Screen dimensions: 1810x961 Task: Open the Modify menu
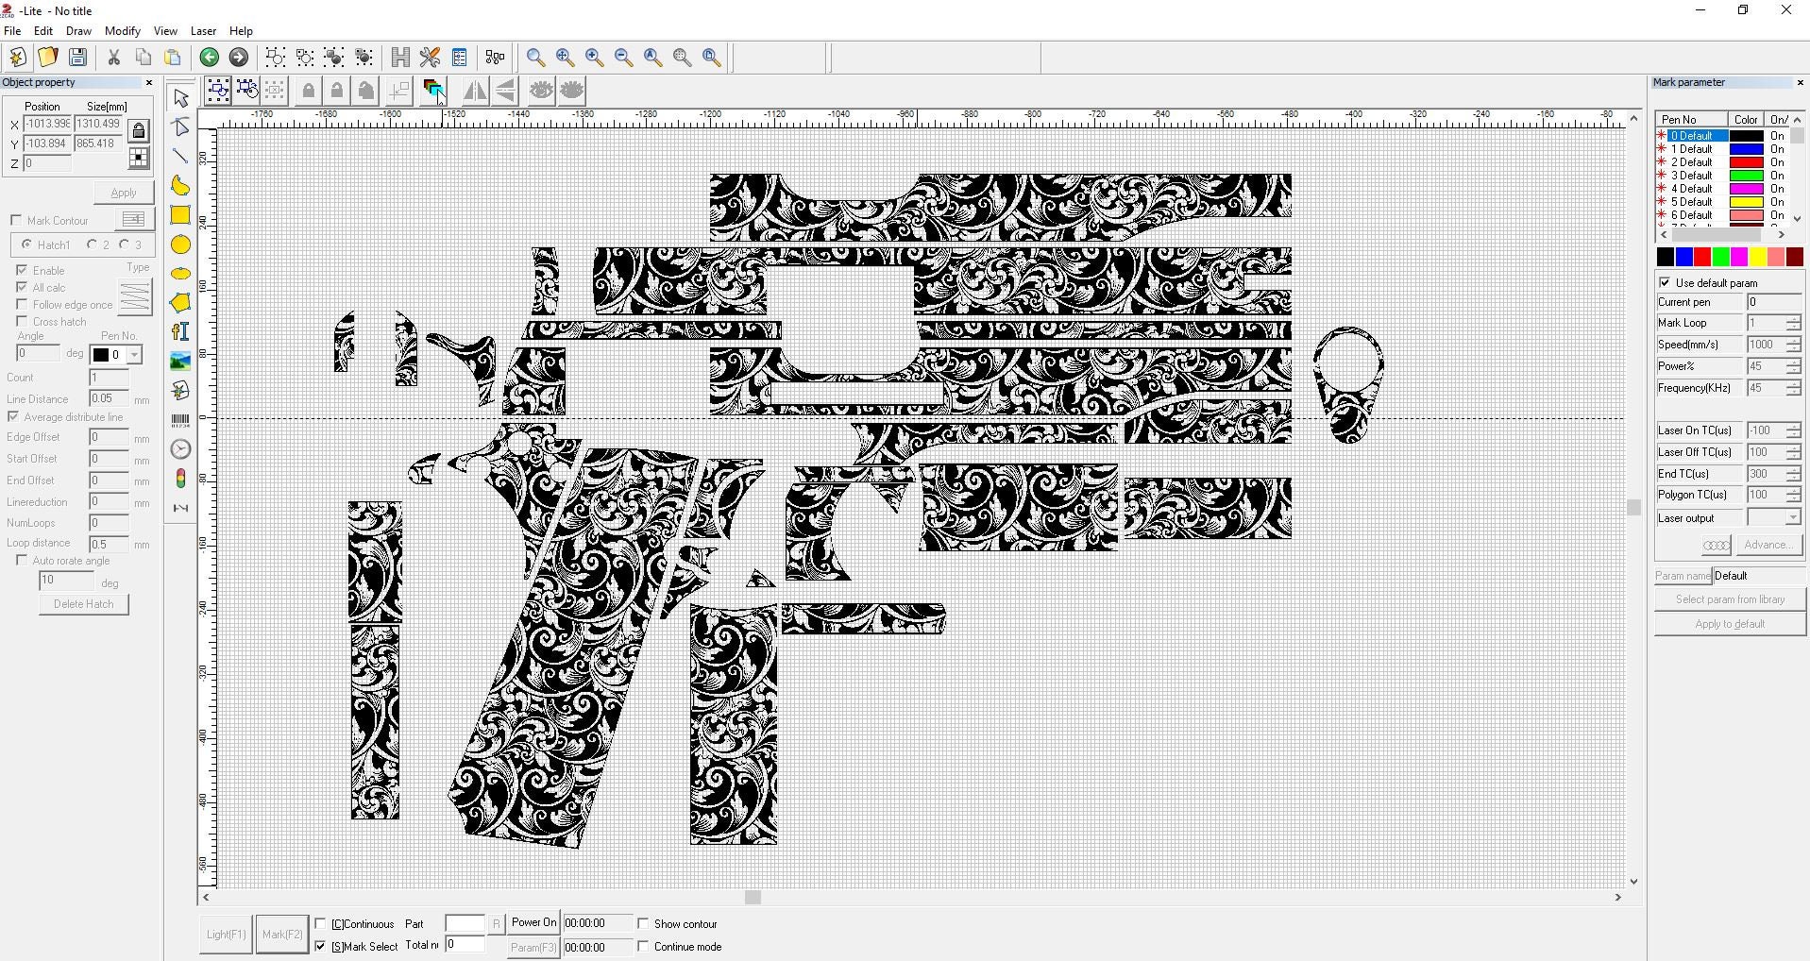[x=122, y=31]
